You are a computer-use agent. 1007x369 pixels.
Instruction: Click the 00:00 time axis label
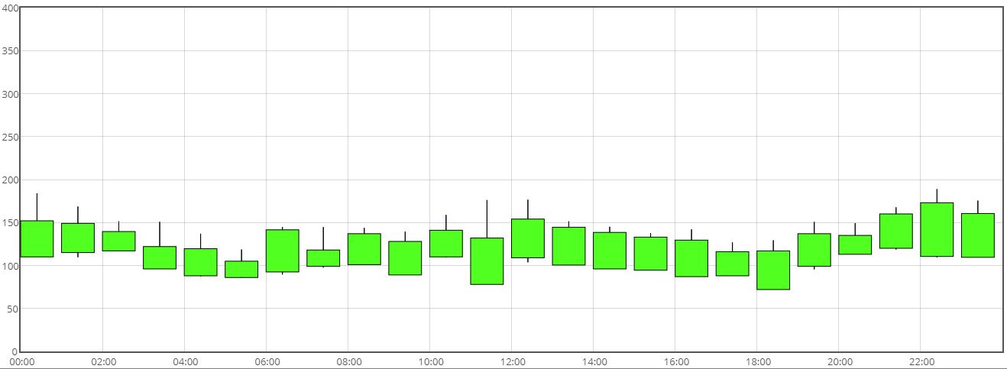coord(21,361)
